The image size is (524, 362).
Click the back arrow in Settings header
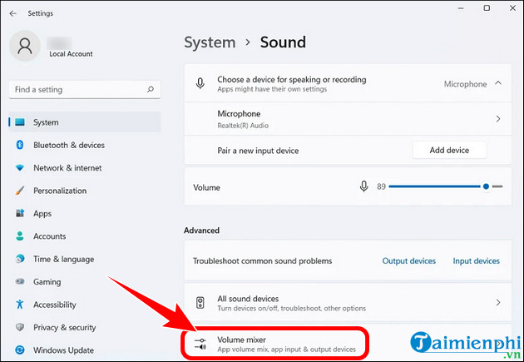[13, 13]
